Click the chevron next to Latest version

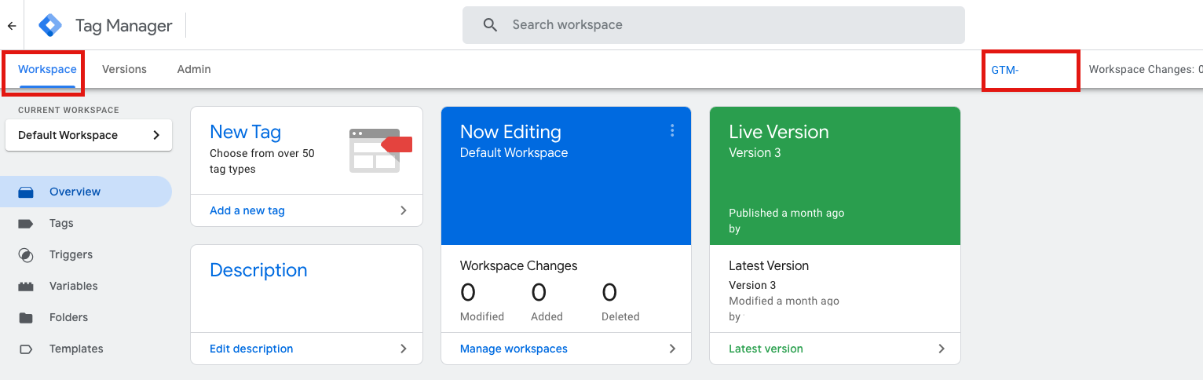point(942,349)
